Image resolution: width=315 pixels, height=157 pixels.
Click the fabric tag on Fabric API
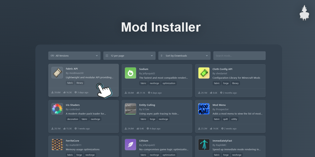70,83
